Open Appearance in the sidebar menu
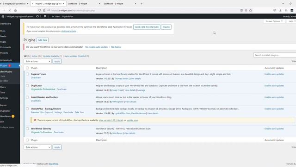The height and width of the screenshot is (167, 296). (x=6, y=60)
